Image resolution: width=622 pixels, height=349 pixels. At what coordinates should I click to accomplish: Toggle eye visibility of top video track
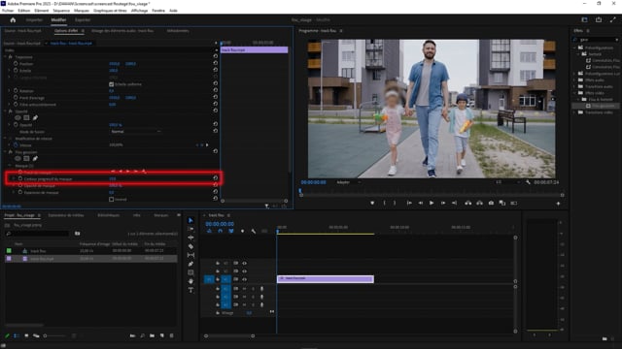[244, 263]
